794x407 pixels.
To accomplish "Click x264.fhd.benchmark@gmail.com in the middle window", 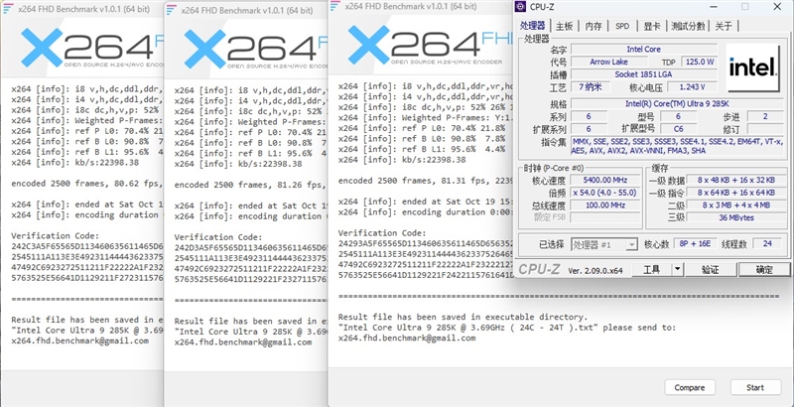I will pyautogui.click(x=243, y=342).
